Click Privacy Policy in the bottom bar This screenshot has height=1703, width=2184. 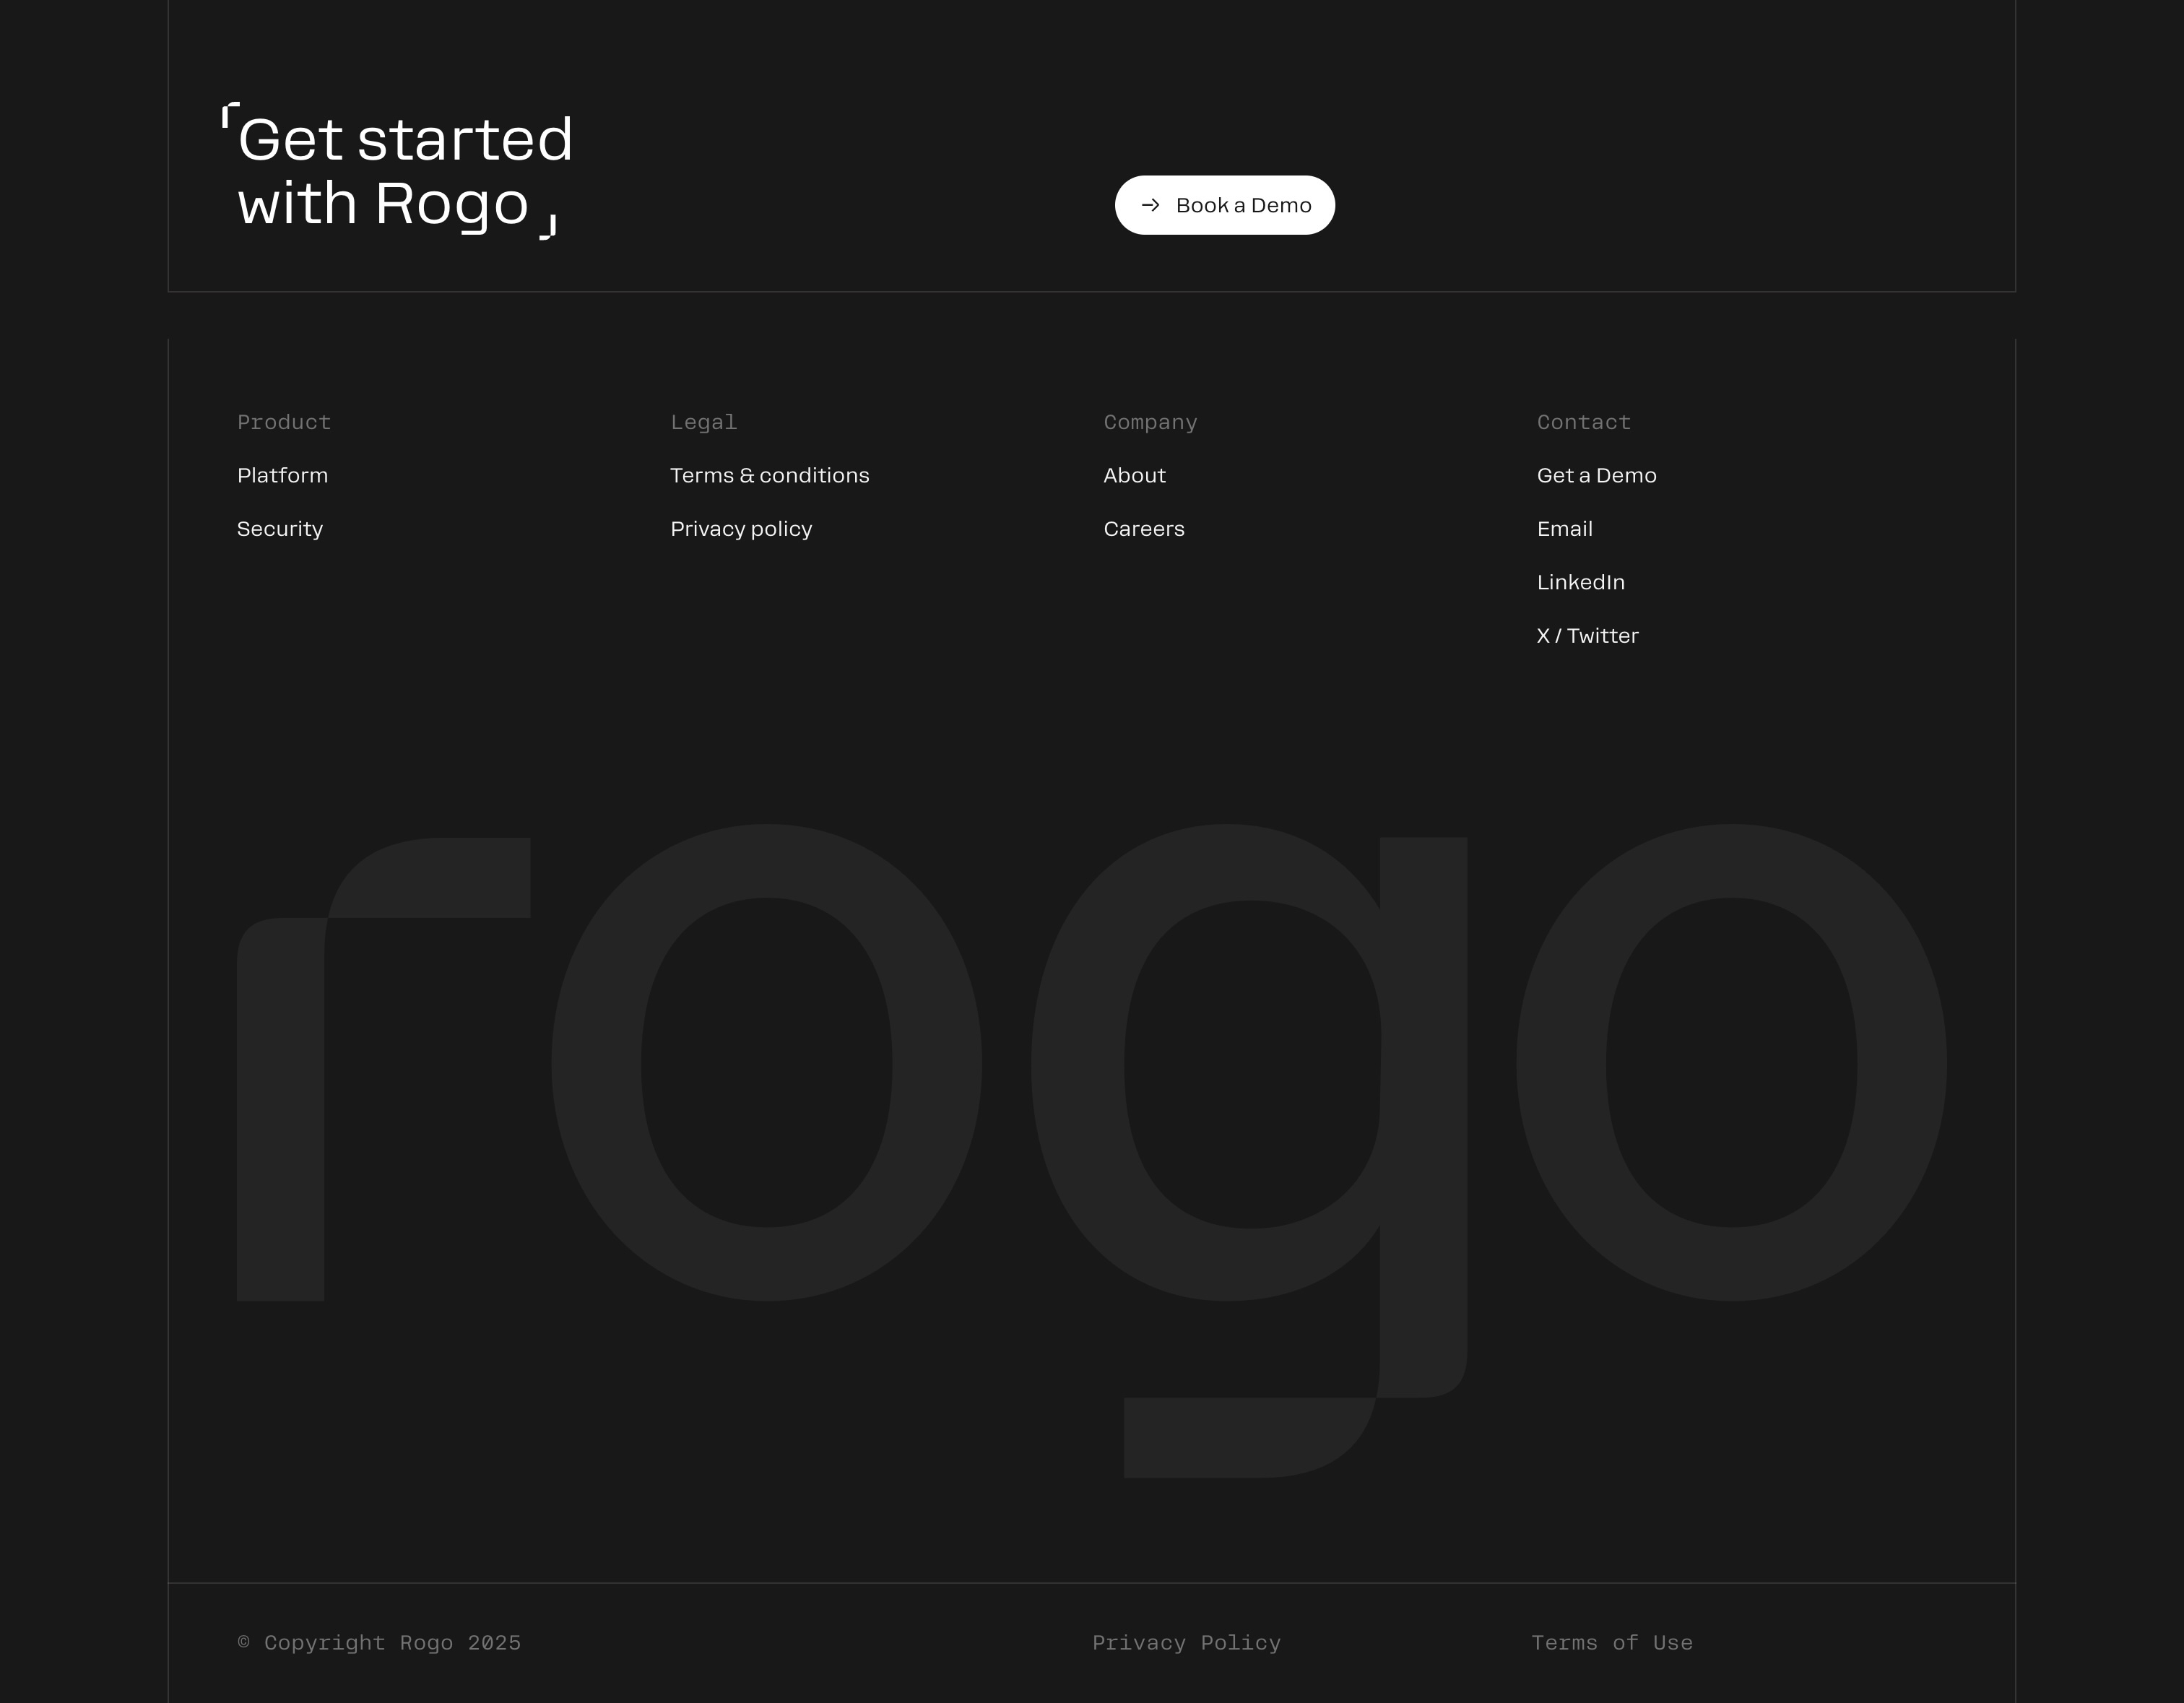pyautogui.click(x=1186, y=1643)
